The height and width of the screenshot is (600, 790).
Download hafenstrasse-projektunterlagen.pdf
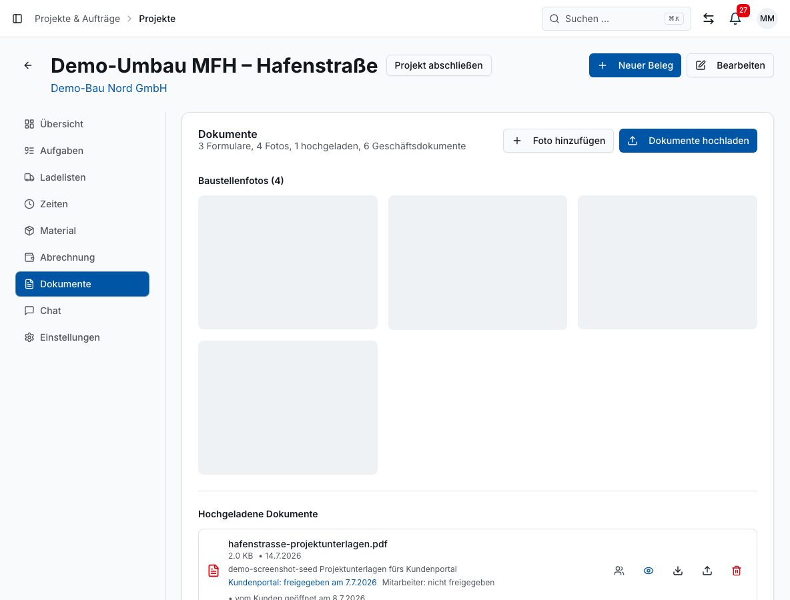pyautogui.click(x=678, y=571)
